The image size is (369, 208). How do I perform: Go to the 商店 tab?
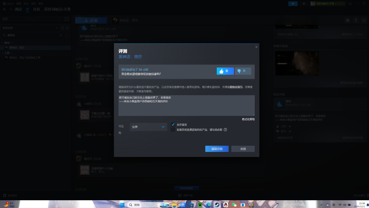tap(18, 9)
